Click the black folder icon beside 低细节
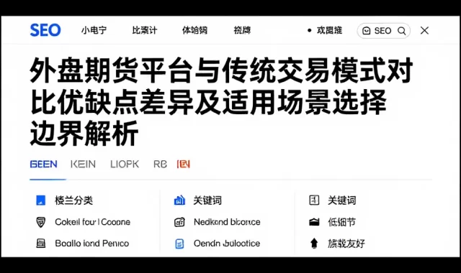This screenshot has width=461, height=273. coord(314,222)
